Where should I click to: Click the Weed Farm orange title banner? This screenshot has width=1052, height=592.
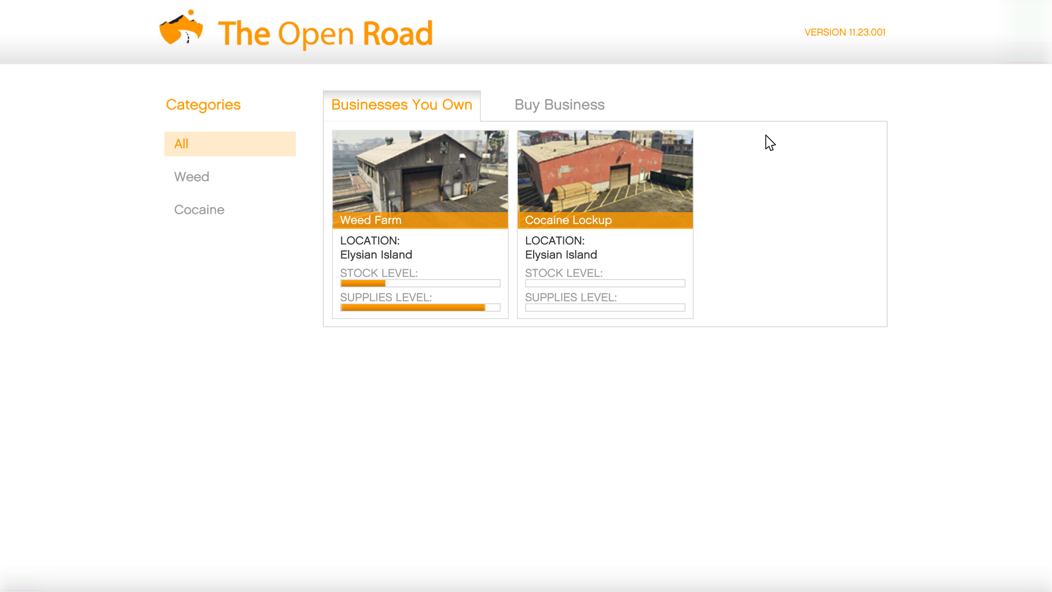click(x=420, y=220)
